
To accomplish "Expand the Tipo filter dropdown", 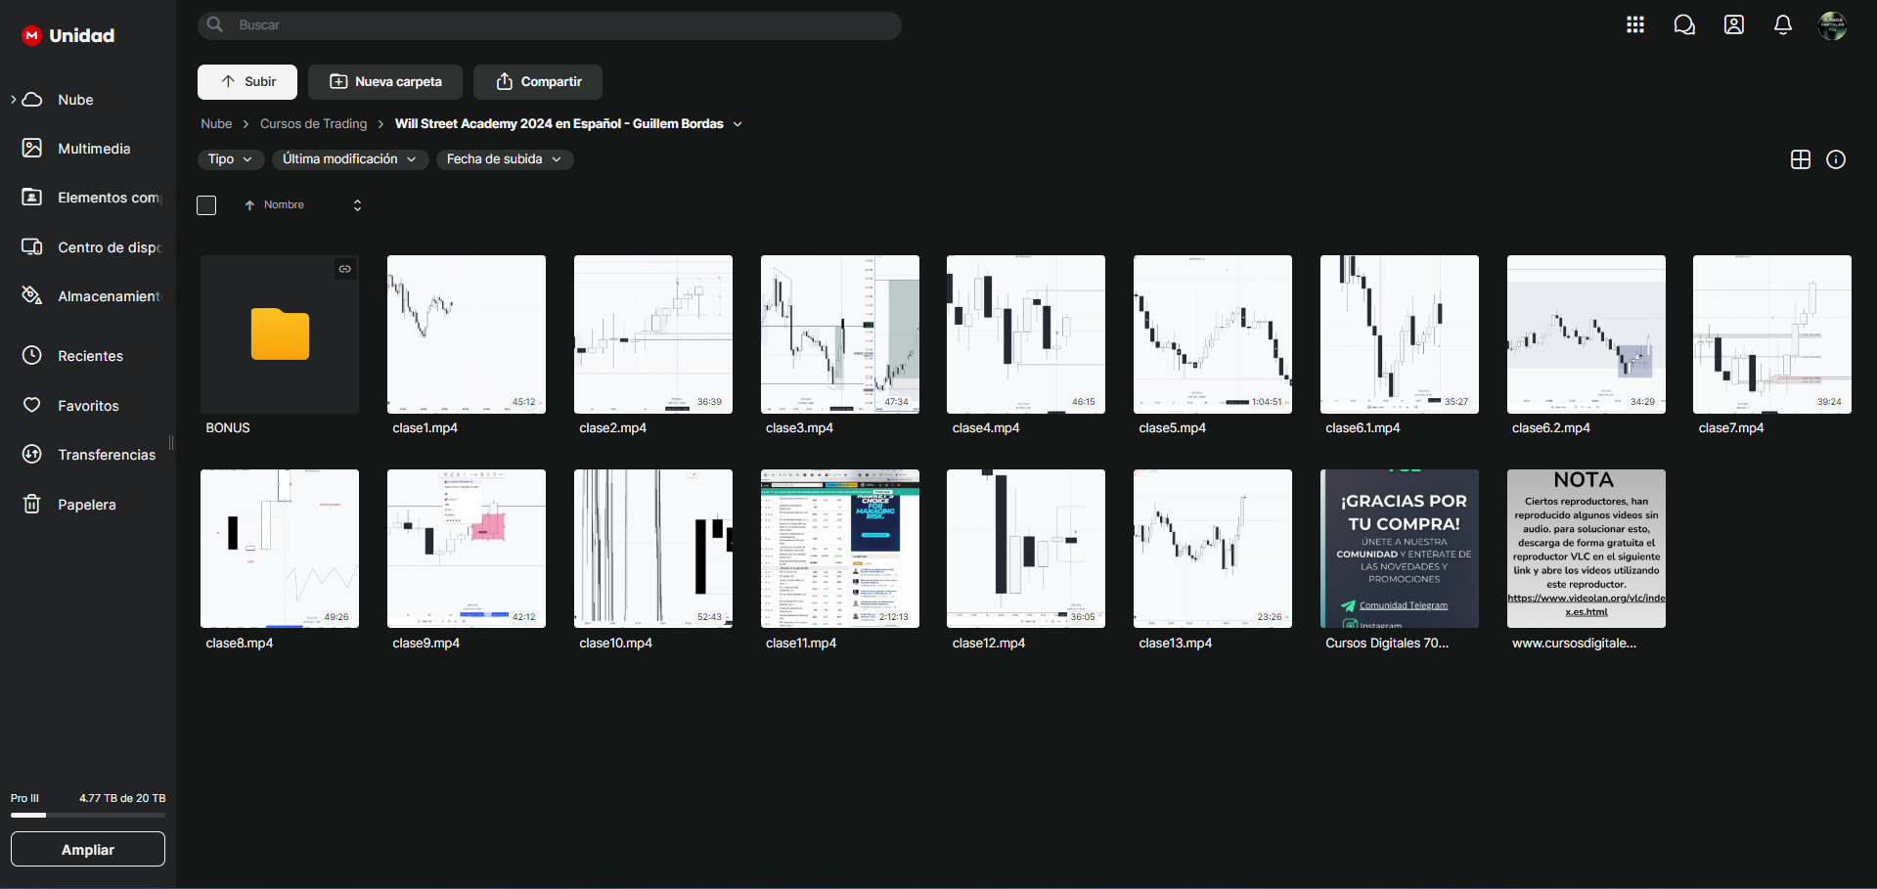I will 230,159.
